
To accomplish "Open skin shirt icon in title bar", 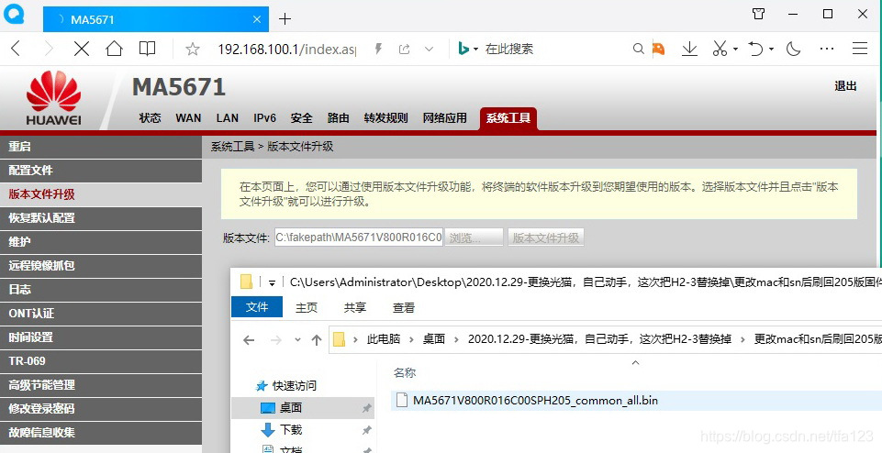I will (x=759, y=14).
